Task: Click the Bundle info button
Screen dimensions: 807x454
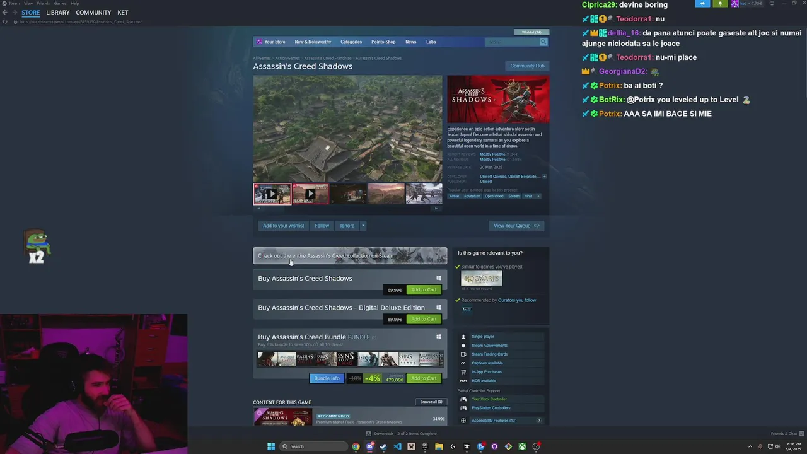Action: pos(327,378)
